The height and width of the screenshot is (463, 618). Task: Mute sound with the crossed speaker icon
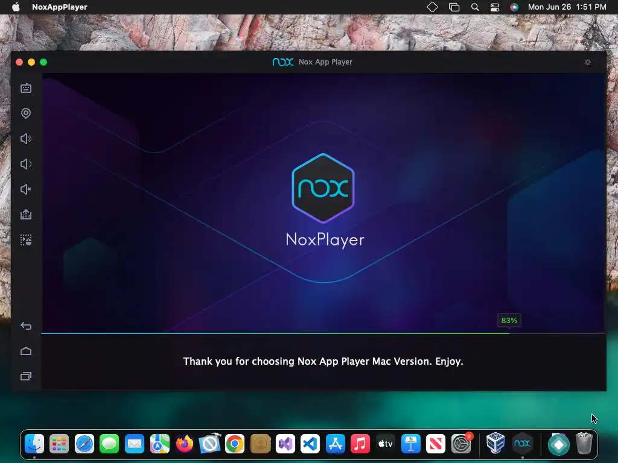point(26,189)
